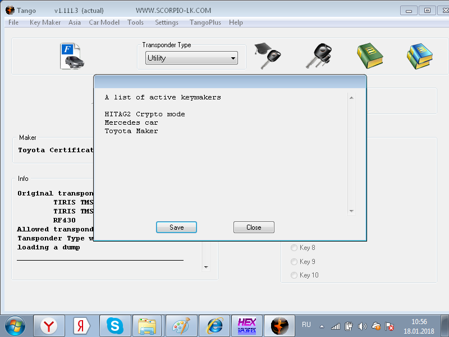The width and height of the screenshot is (449, 337).
Task: Minimize the Tango window
Action: pyautogui.click(x=409, y=11)
